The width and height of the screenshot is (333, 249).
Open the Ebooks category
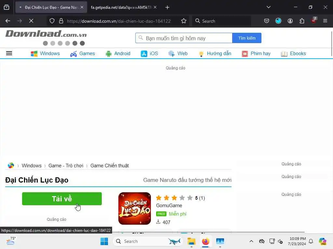click(x=293, y=53)
